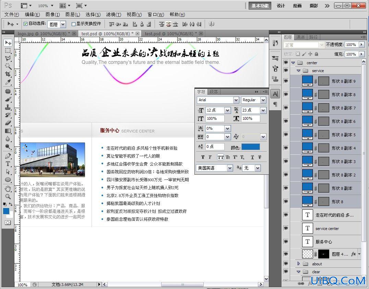Switch to the logo.jpg document tab

pyautogui.click(x=43, y=34)
